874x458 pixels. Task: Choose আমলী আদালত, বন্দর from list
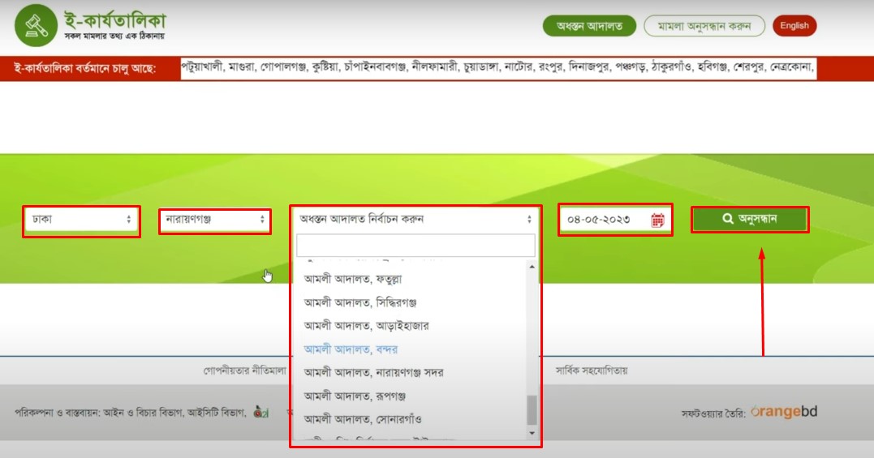coord(351,349)
